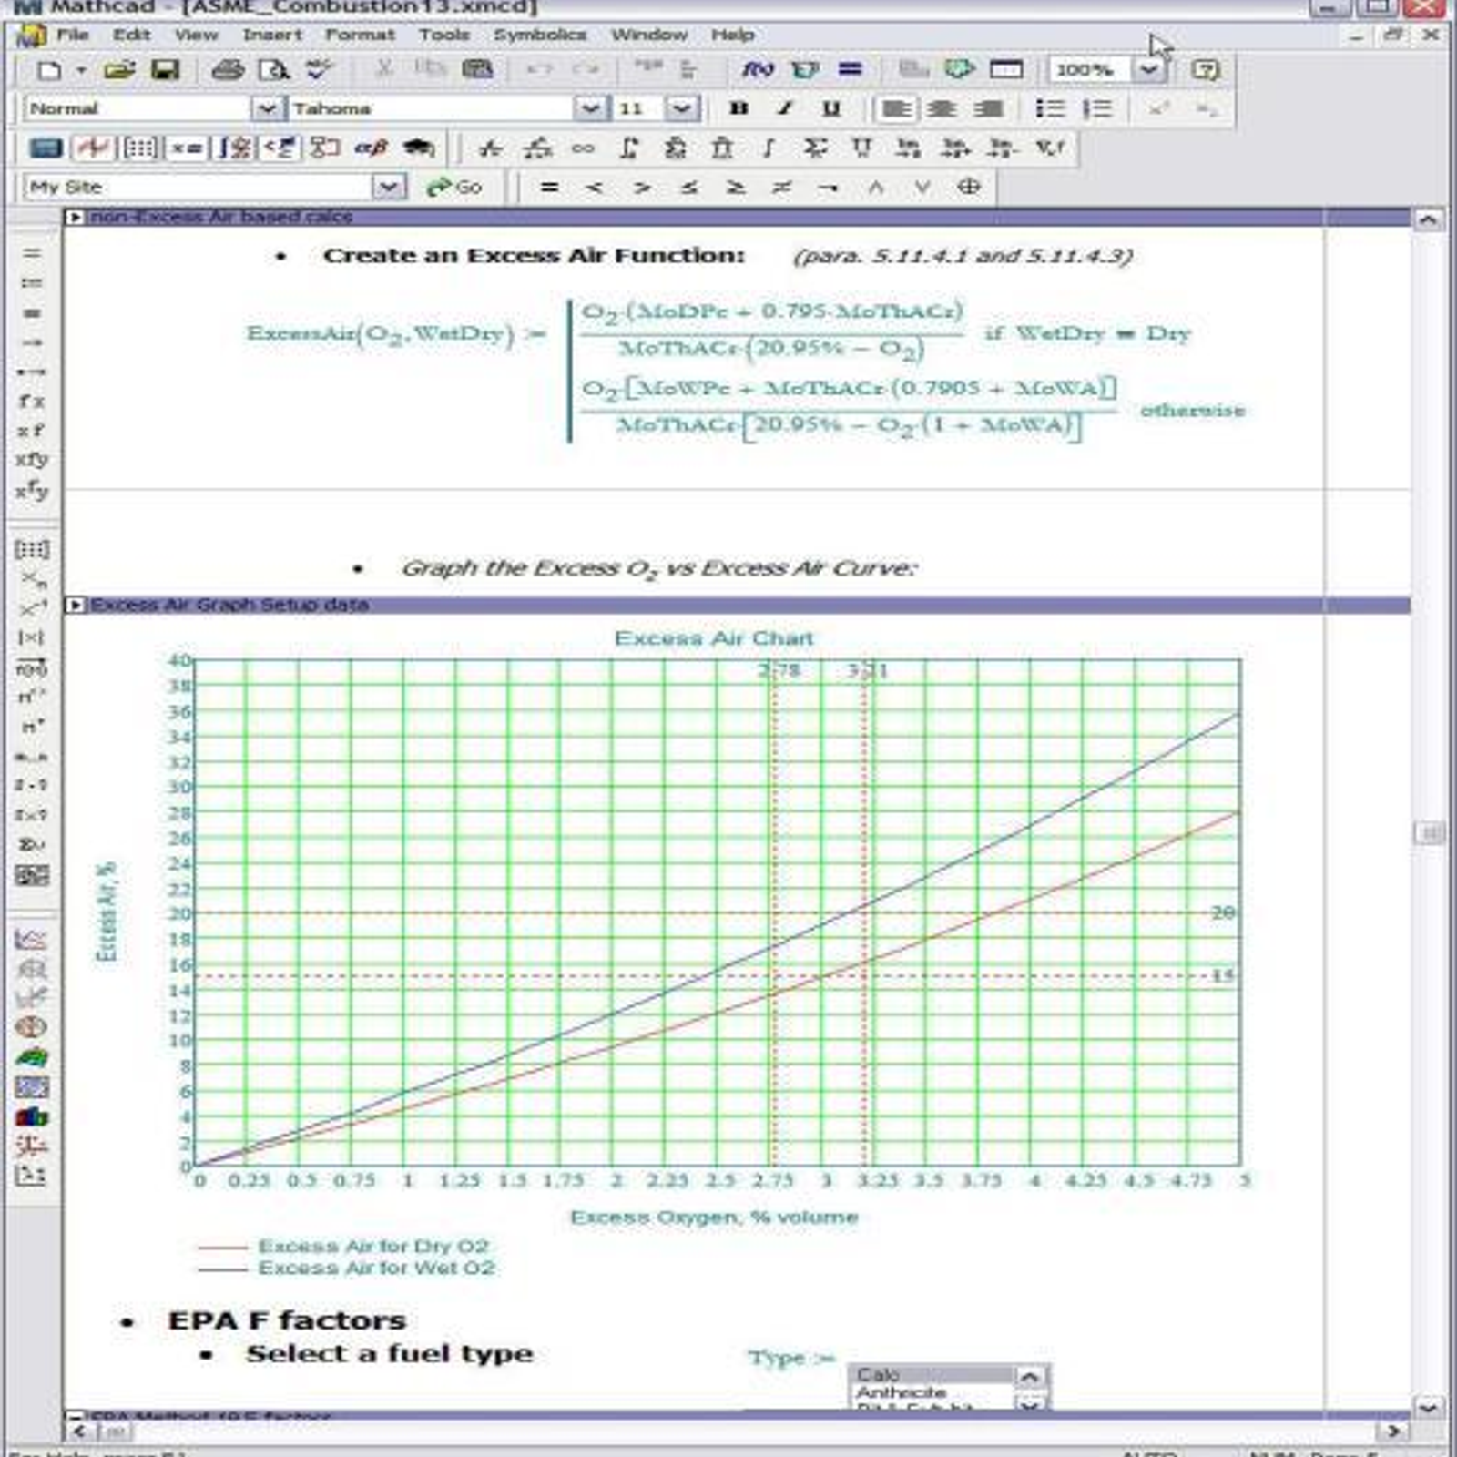
Task: Toggle underline formatting
Action: point(830,108)
